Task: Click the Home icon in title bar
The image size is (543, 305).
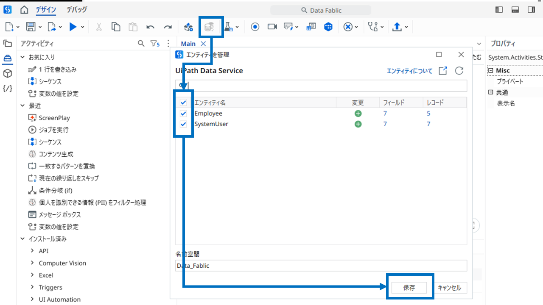Action: (25, 10)
